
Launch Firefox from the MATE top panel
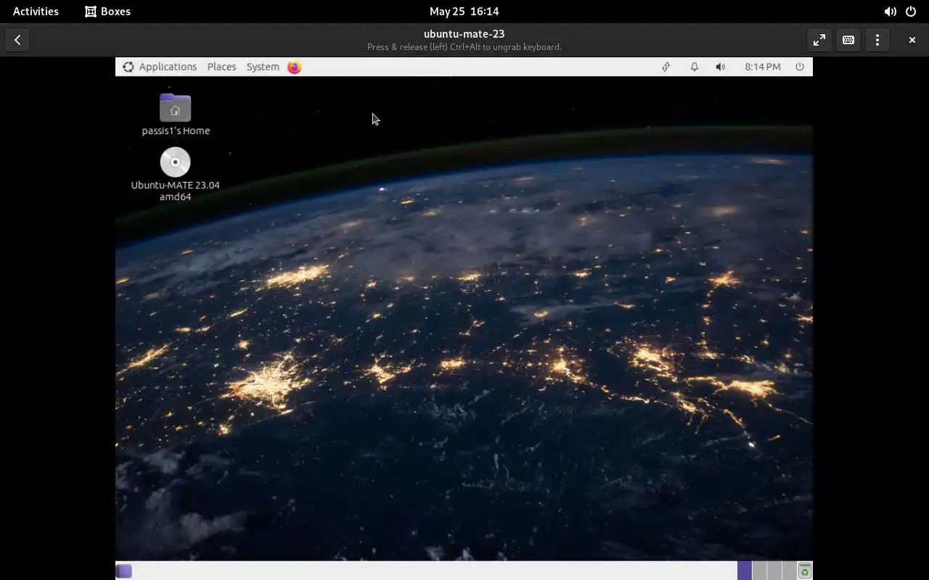coord(294,67)
